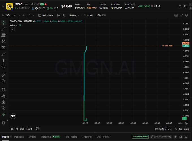Expand the chart to fullscreen
Screen dimensions: 192x141
182,15
